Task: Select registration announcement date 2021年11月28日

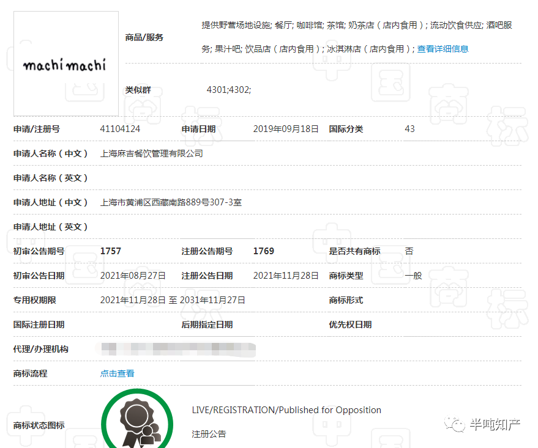Action: [x=286, y=276]
